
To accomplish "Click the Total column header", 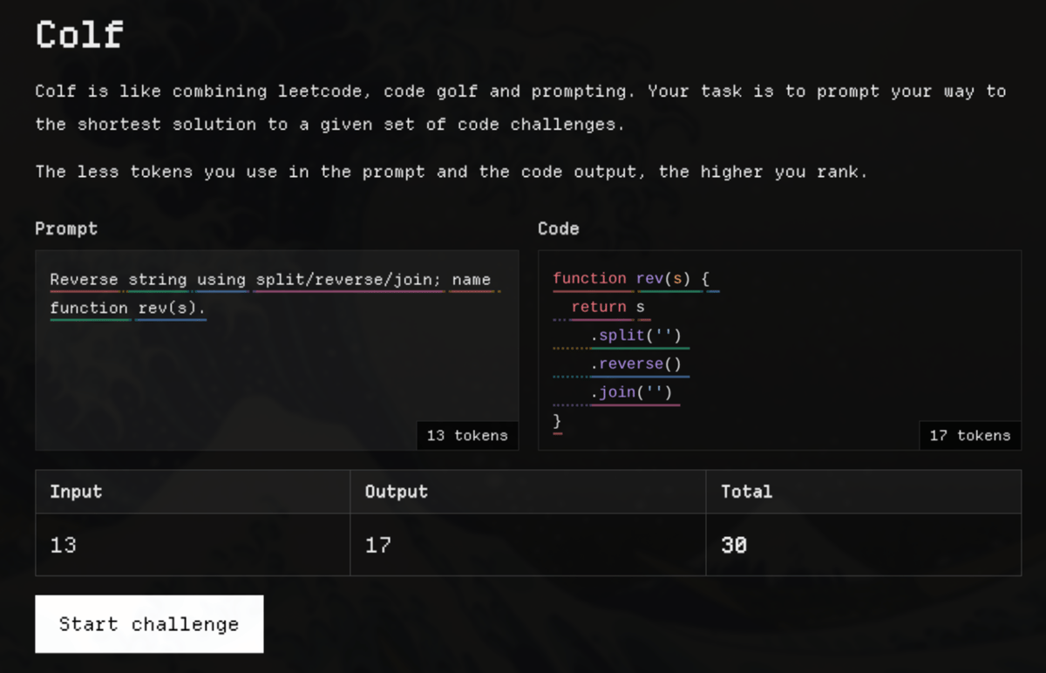I will click(746, 492).
